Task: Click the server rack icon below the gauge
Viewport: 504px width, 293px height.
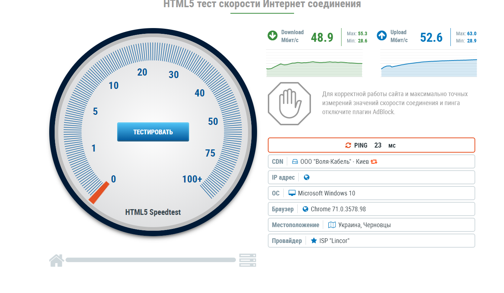Action: (x=248, y=260)
